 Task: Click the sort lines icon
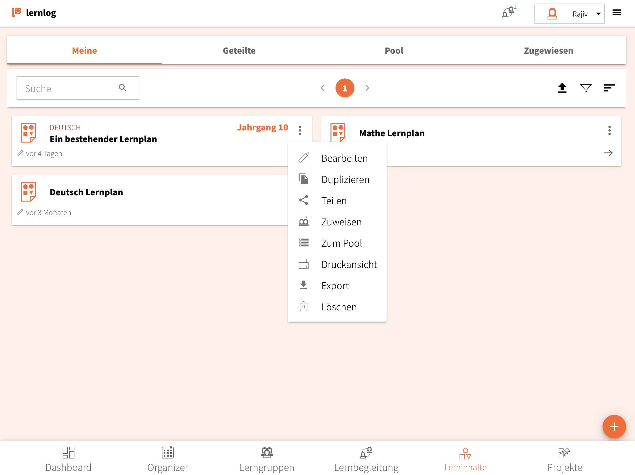pyautogui.click(x=609, y=88)
